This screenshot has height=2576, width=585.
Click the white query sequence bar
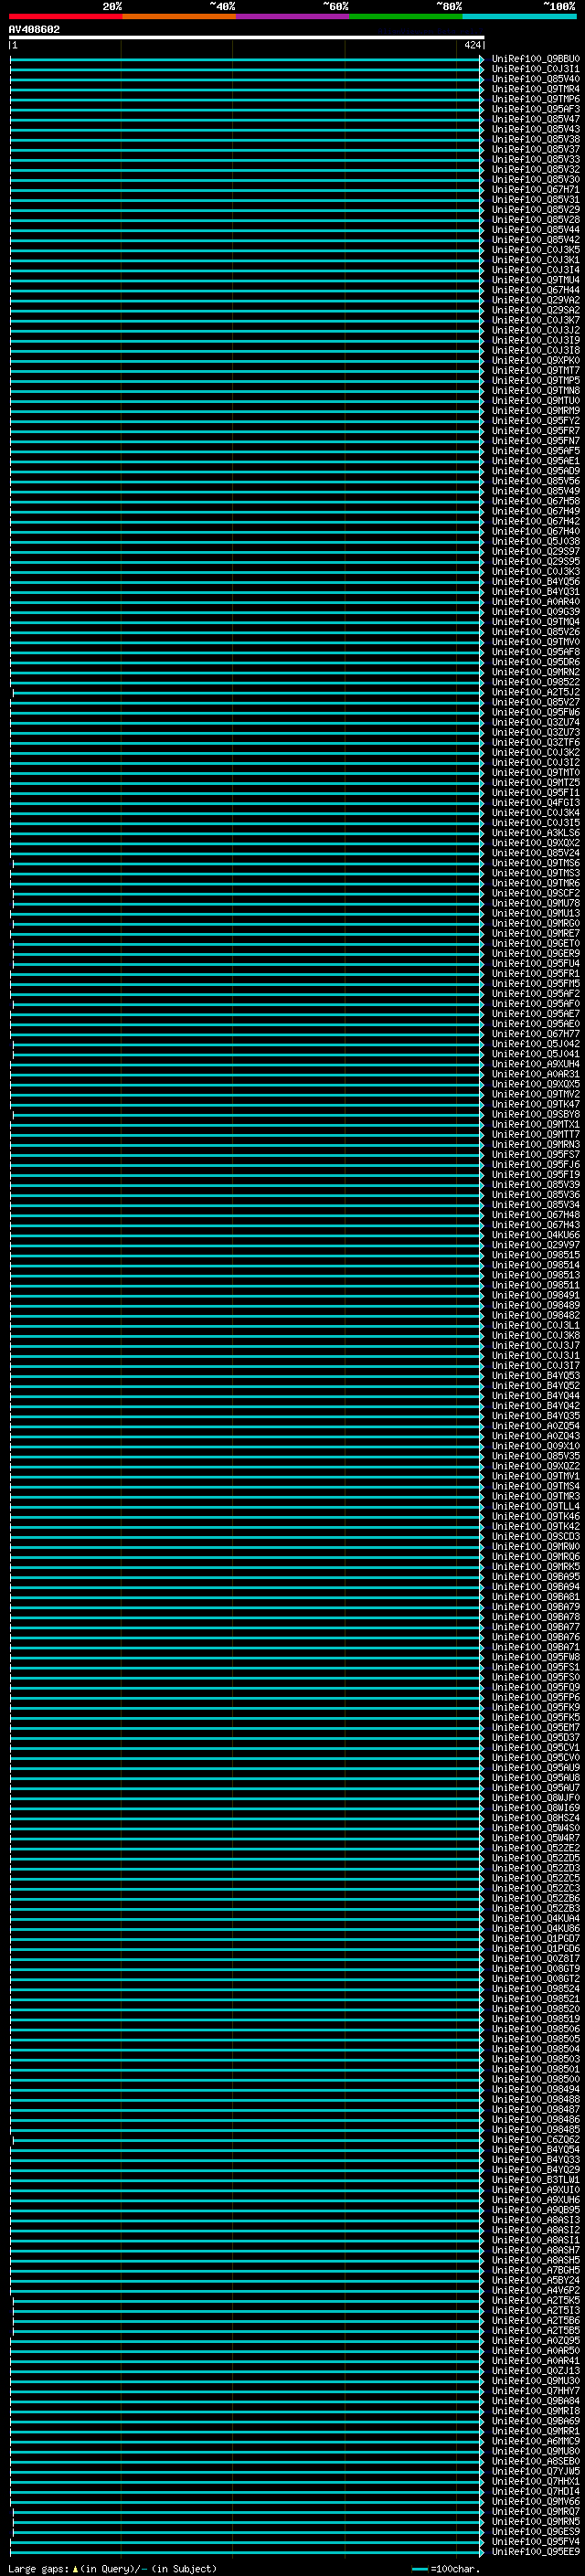coord(247,37)
